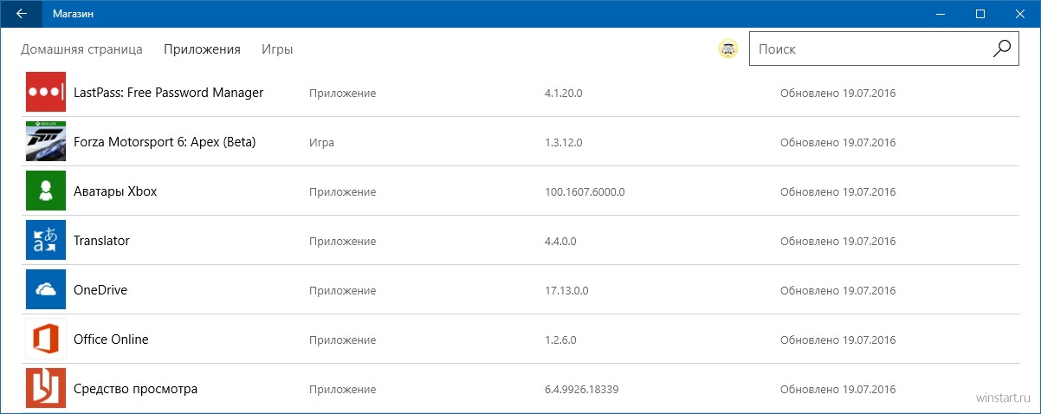Click the magnifier search icon
Viewport: 1041px width, 414px height.
[1002, 49]
